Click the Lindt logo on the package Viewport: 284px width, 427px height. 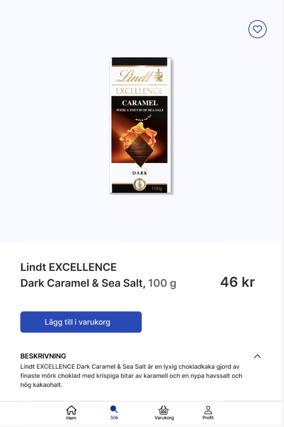(x=139, y=76)
